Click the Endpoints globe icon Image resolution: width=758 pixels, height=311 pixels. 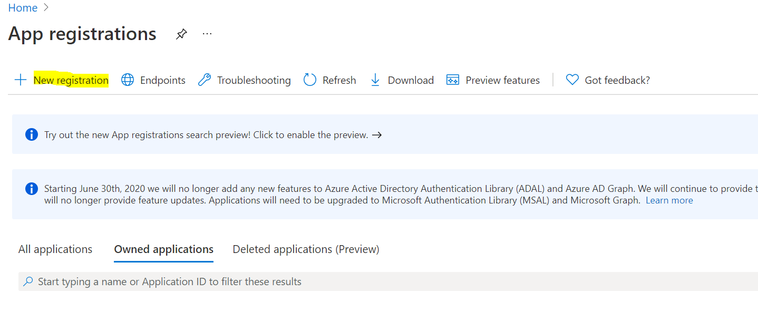128,80
